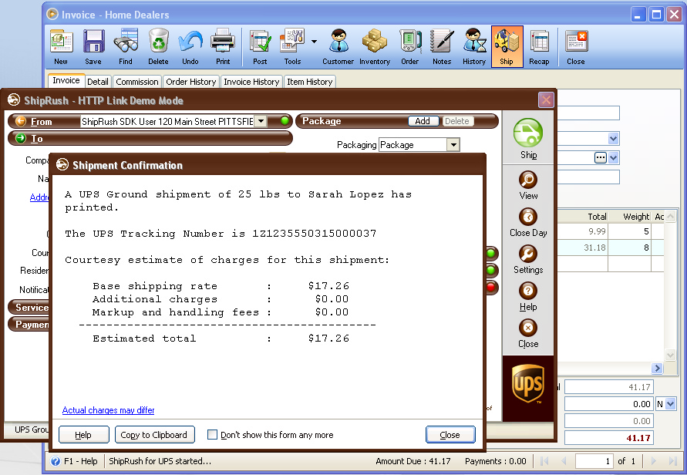Image resolution: width=687 pixels, height=475 pixels.
Task: Delete the invoice via recycle bin icon
Action: 158,47
